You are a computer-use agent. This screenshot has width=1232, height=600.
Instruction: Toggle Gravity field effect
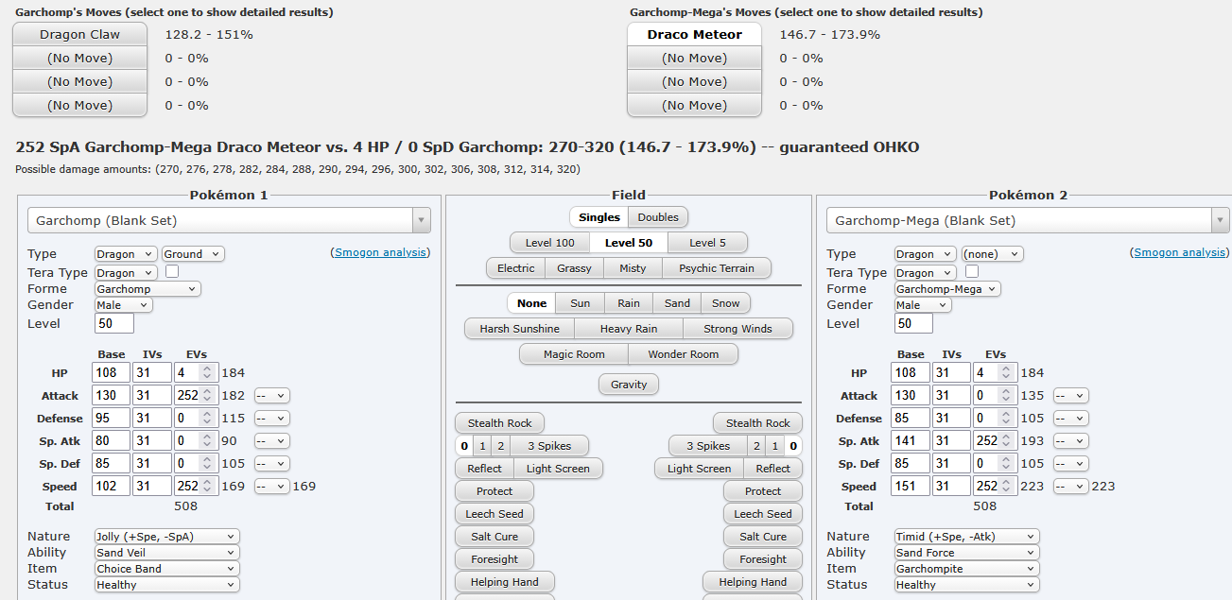(629, 385)
